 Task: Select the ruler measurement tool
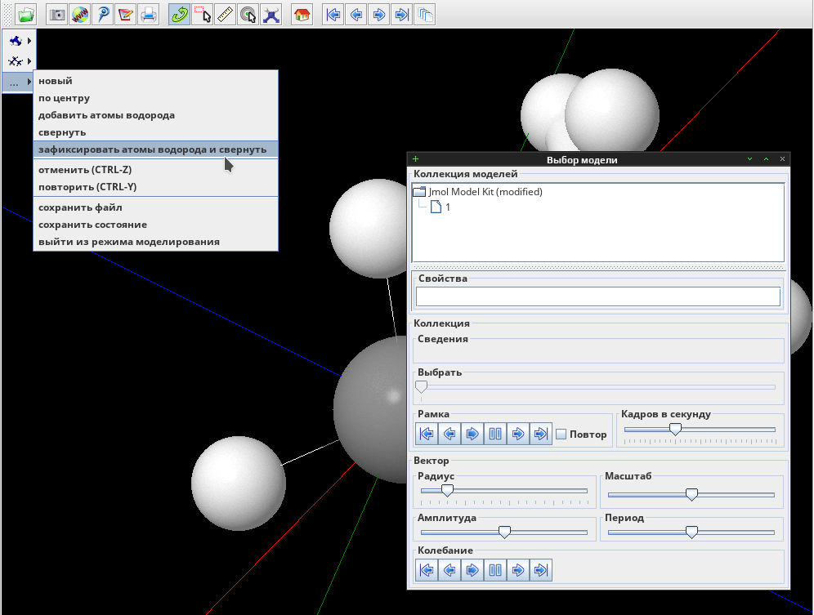[226, 15]
